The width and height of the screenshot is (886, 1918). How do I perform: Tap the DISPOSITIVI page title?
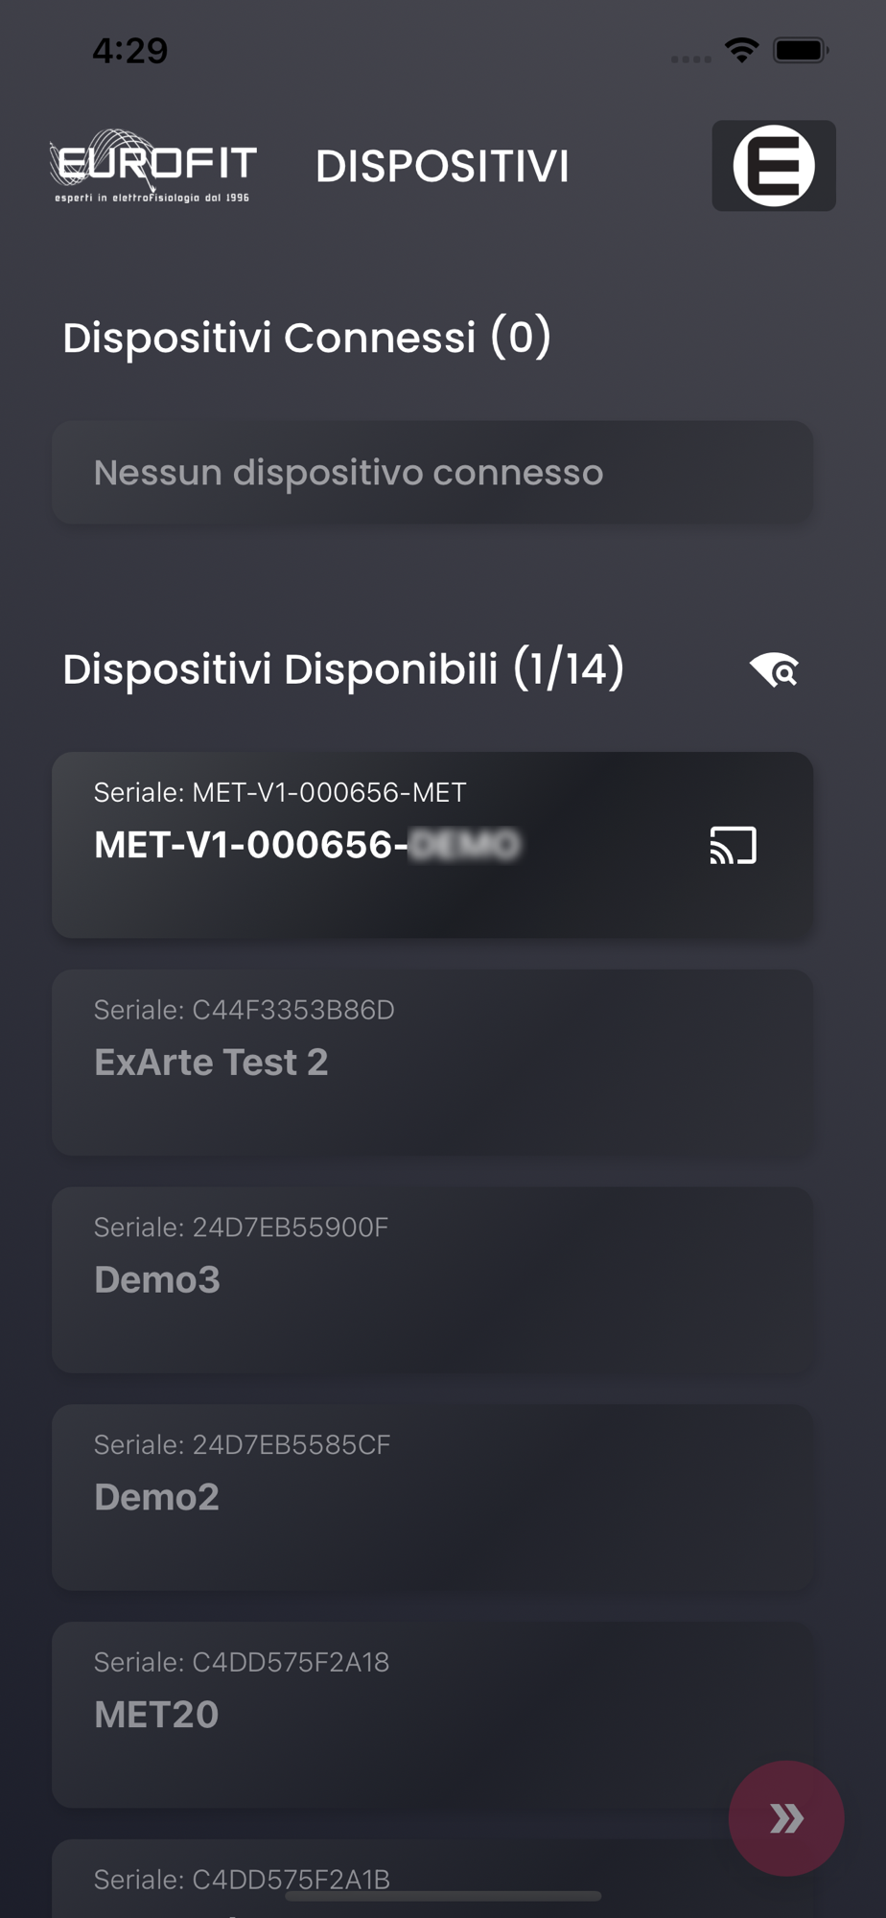point(442,166)
